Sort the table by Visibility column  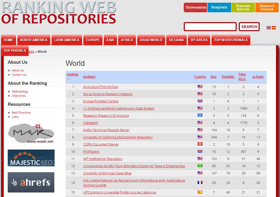[228, 77]
